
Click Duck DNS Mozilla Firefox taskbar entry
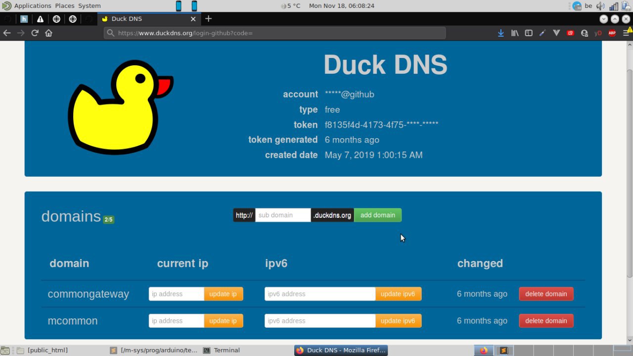point(341,350)
